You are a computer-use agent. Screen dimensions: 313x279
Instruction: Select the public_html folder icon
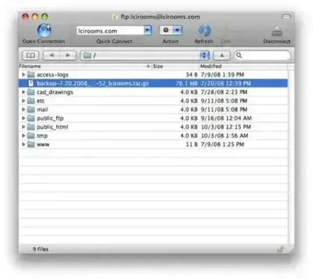click(x=31, y=127)
